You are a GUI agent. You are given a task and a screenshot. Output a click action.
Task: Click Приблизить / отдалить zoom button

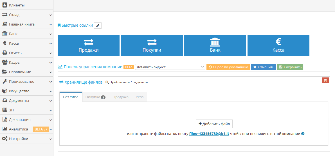click(x=127, y=82)
